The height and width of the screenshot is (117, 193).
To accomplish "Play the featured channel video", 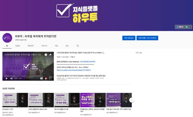I will [x=7, y=78].
